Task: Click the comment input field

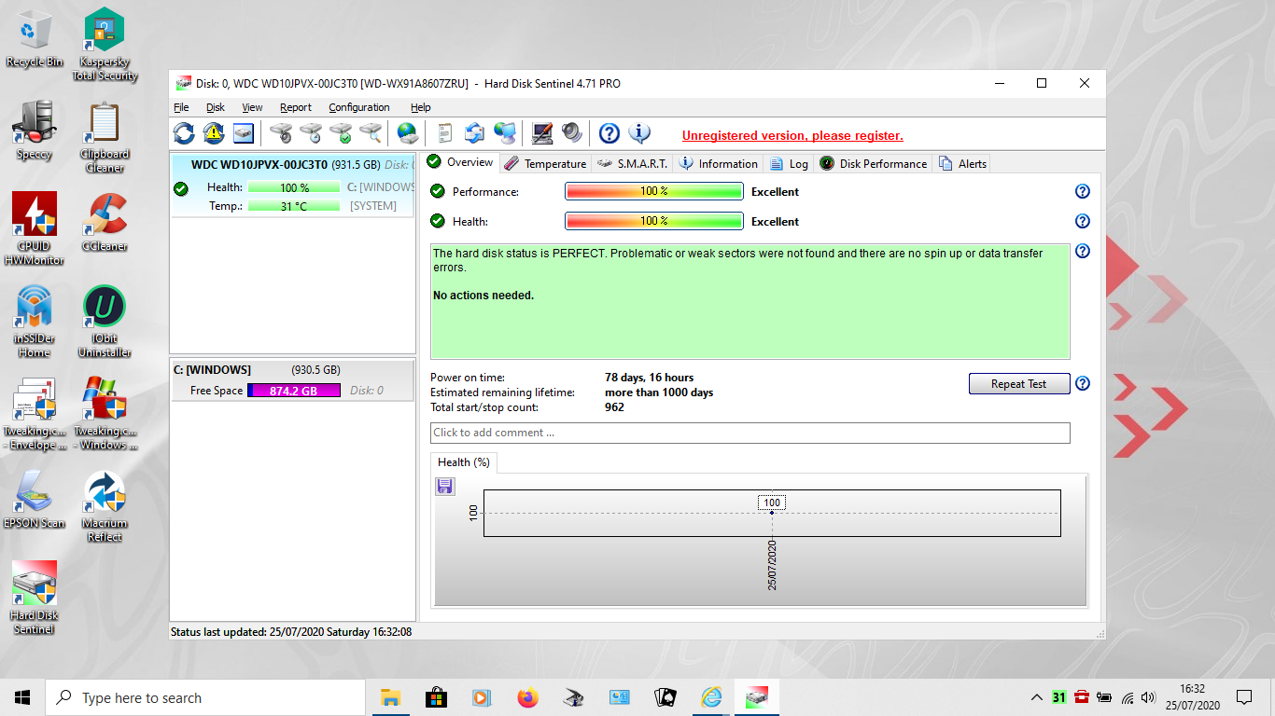Action: pyautogui.click(x=750, y=433)
